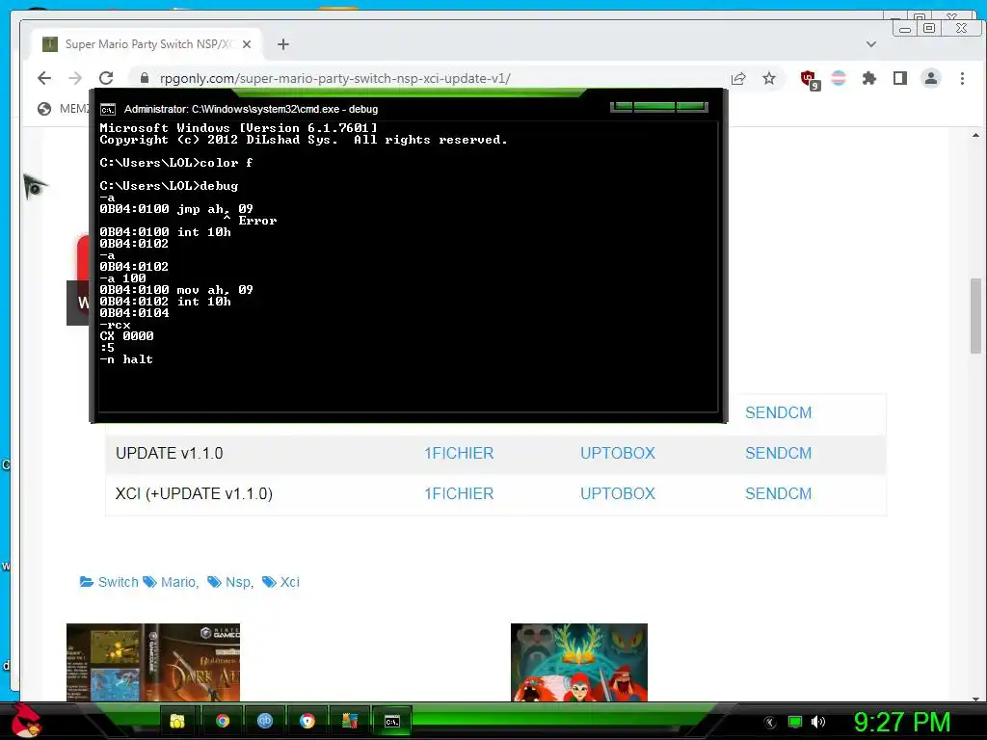This screenshot has width=987, height=740.
Task: Close the Super Mario Party tab
Action: coord(247,44)
